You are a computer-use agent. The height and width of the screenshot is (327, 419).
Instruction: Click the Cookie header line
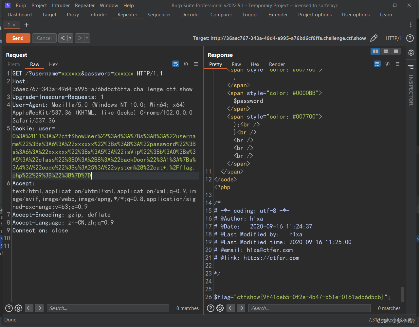[x=34, y=129]
